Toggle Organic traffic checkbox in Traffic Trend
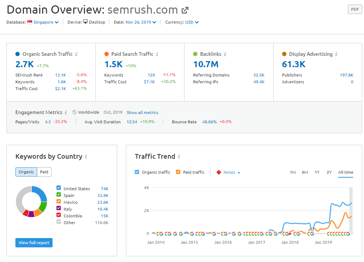The image size is (364, 262). coord(137,172)
